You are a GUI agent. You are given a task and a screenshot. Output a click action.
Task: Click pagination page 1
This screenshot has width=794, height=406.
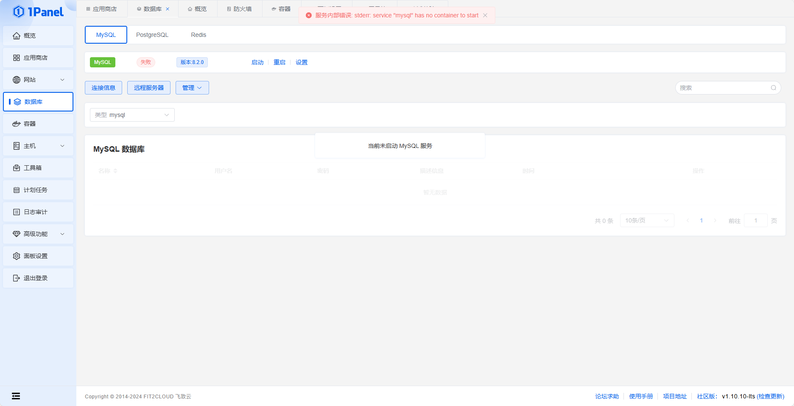tap(702, 220)
